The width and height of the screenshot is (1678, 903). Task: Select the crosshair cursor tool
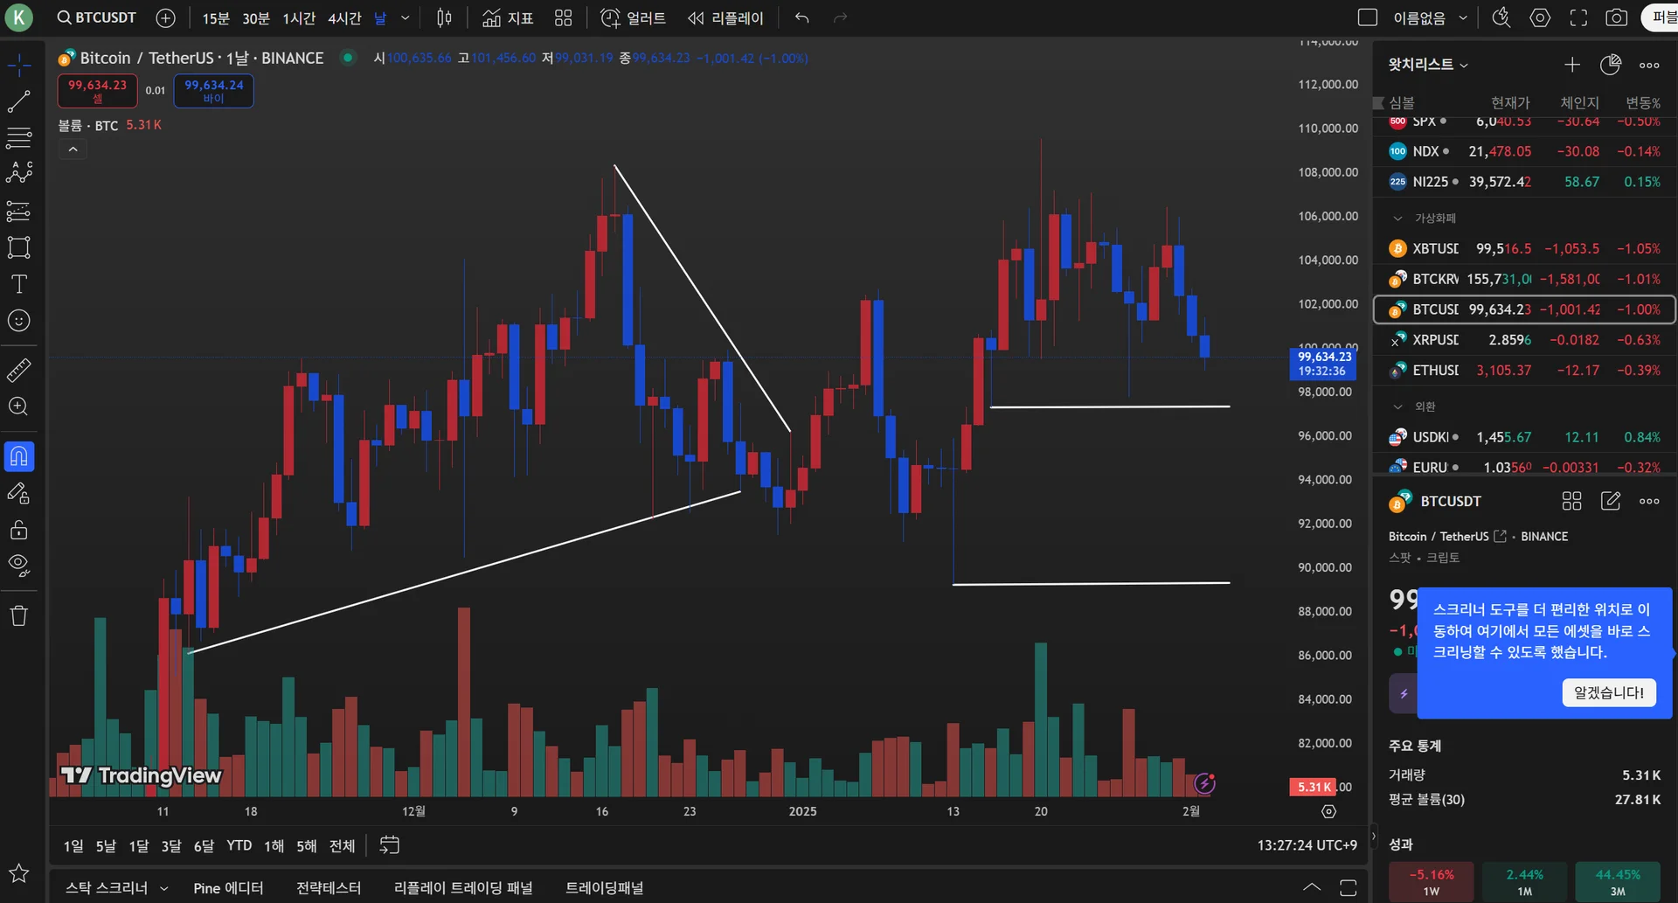[x=19, y=65]
